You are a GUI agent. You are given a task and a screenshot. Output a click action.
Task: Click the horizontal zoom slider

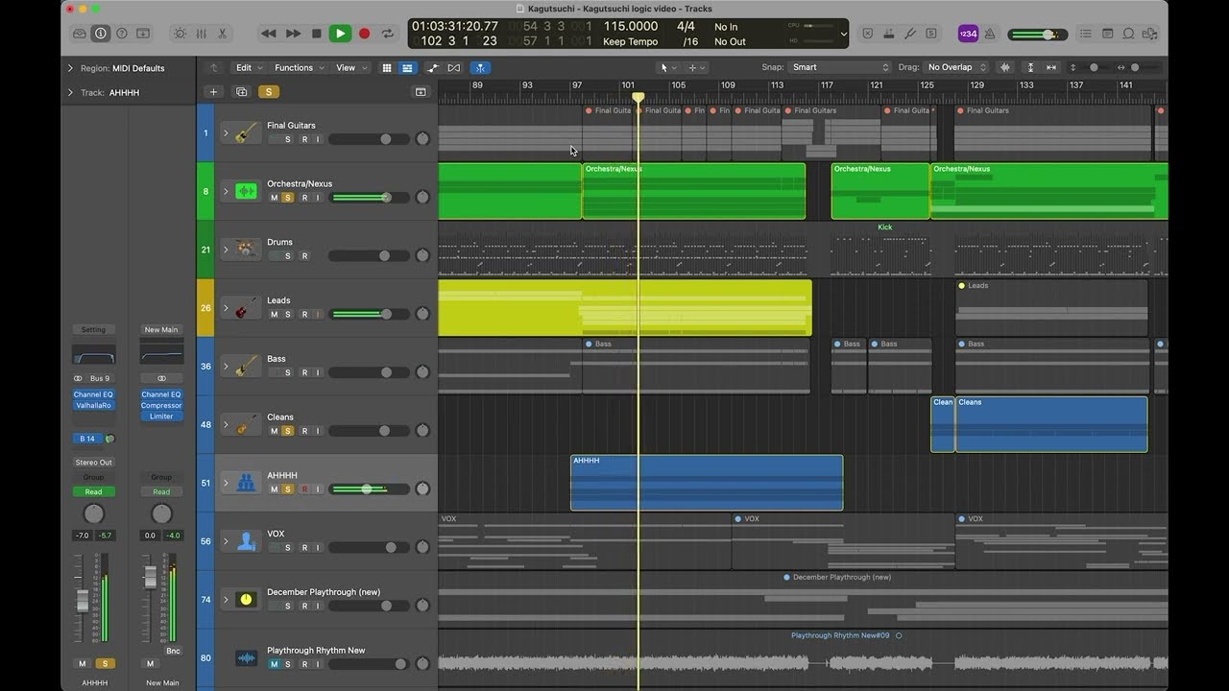(x=1138, y=68)
